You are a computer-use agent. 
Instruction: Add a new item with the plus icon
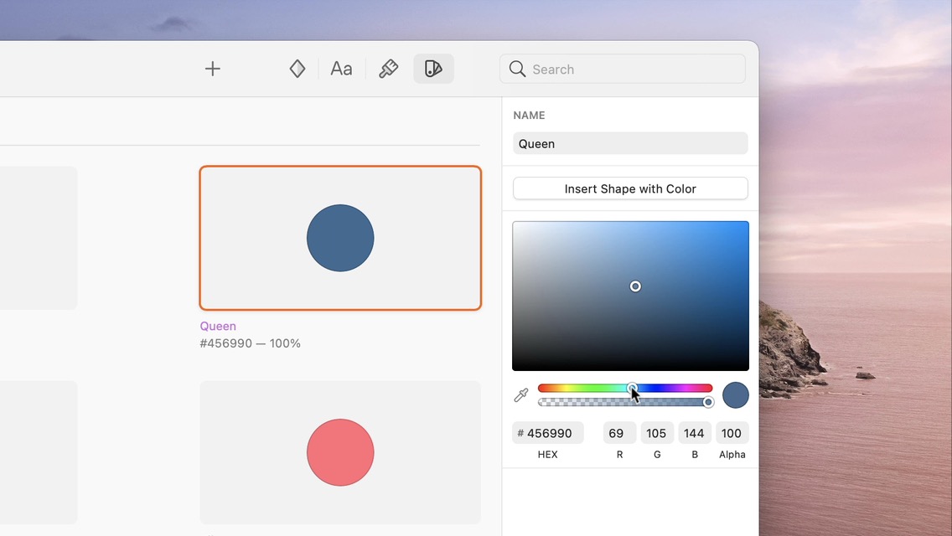click(212, 69)
